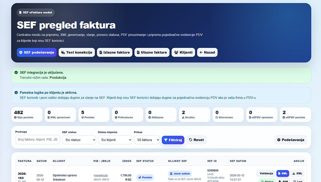Click the Javni sektor badge
Viewport: 321px width, 182px height.
180,173
